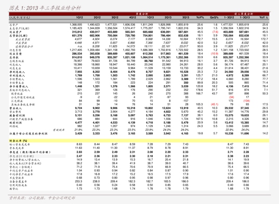Select the ratio value 8.63
This screenshot has height=204, width=279.
tap(79, 144)
